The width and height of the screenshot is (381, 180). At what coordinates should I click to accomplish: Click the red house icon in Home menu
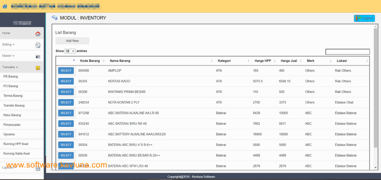(x=38, y=34)
